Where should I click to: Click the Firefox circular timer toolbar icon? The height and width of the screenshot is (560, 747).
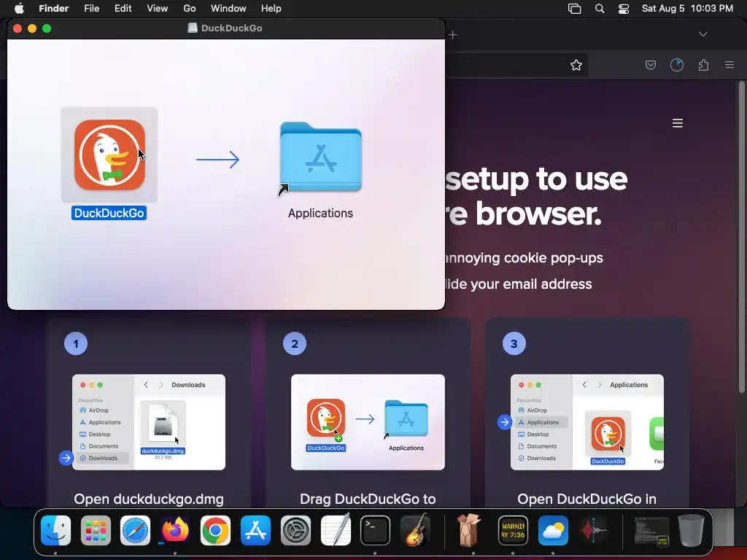pos(677,65)
